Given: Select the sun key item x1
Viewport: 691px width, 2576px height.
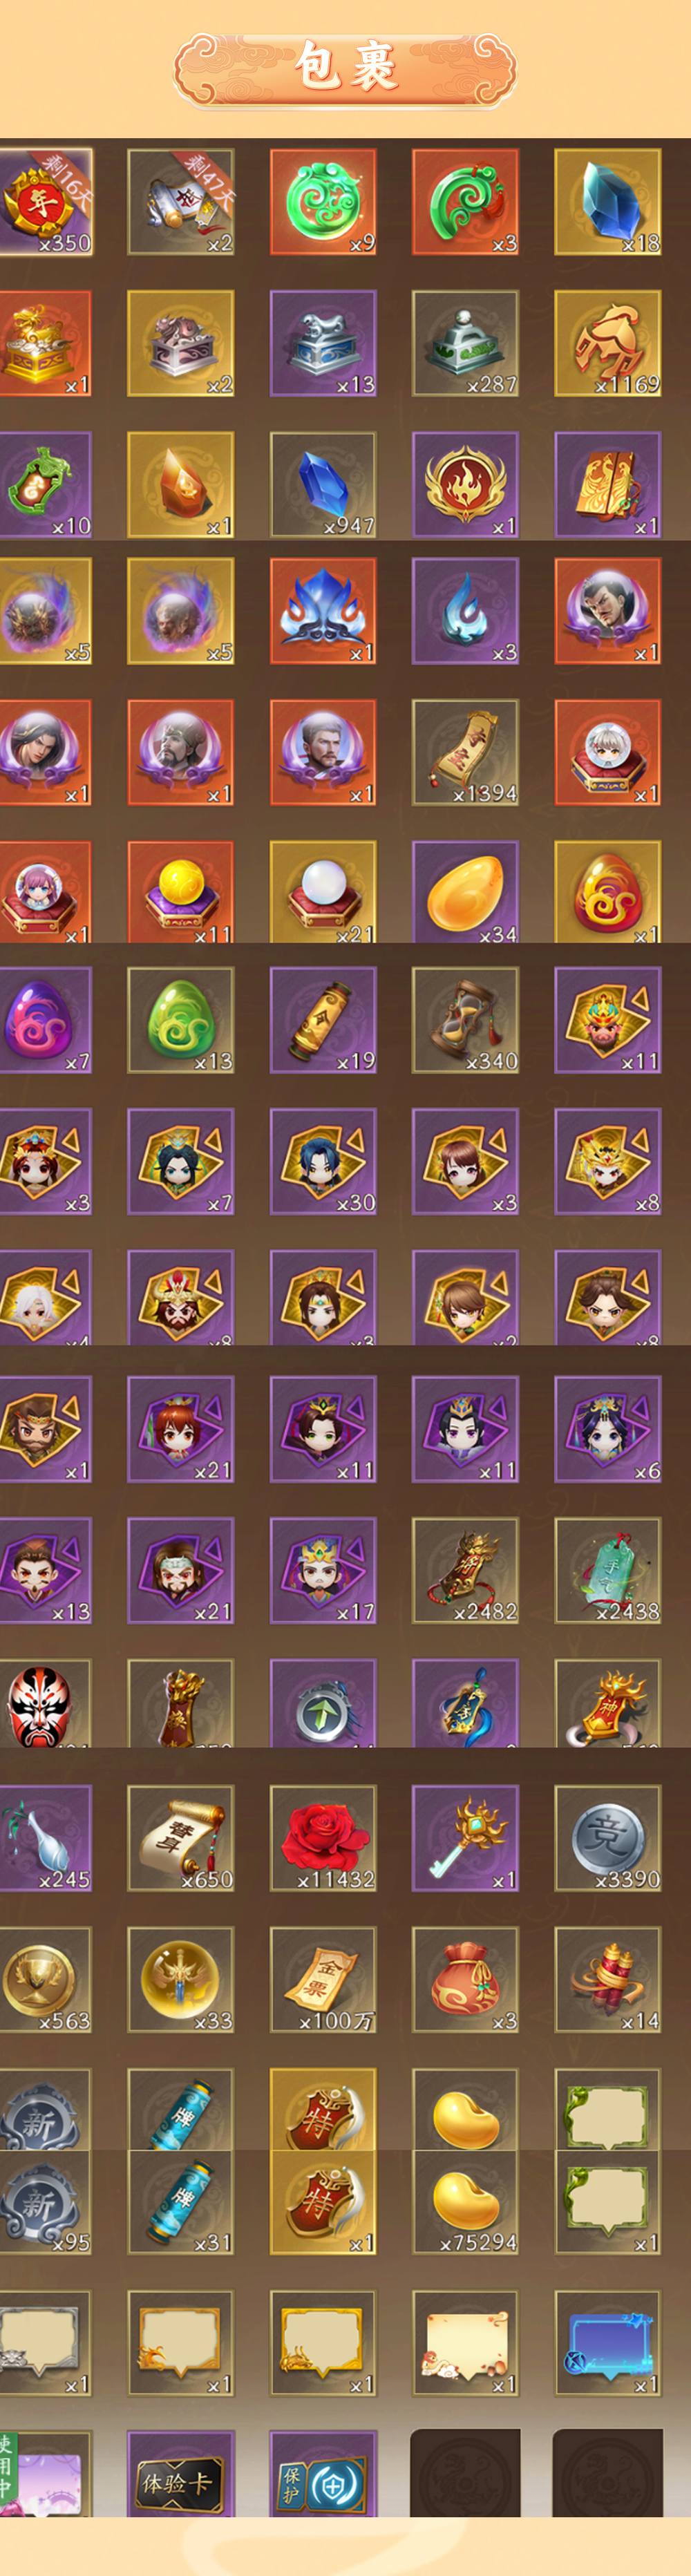Looking at the screenshot, I should click(465, 1838).
